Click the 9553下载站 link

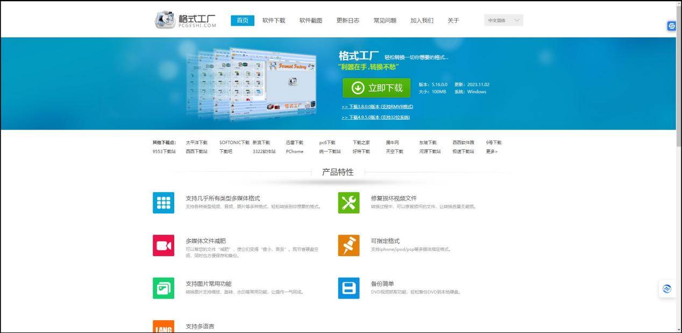[x=164, y=151]
